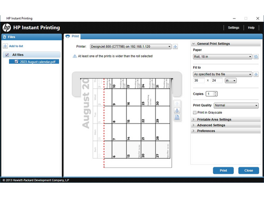Click the Print button

[223, 170]
